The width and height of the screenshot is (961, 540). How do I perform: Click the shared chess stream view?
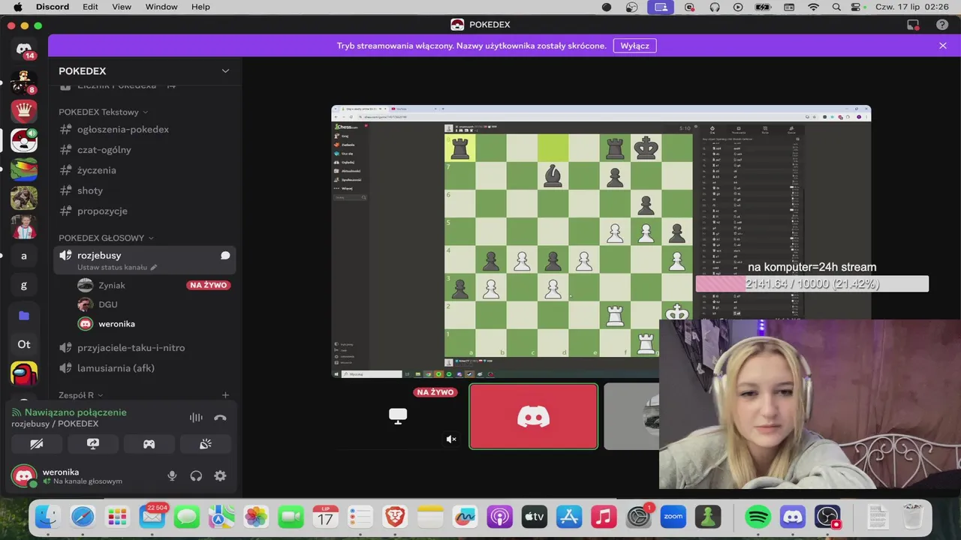point(601,241)
